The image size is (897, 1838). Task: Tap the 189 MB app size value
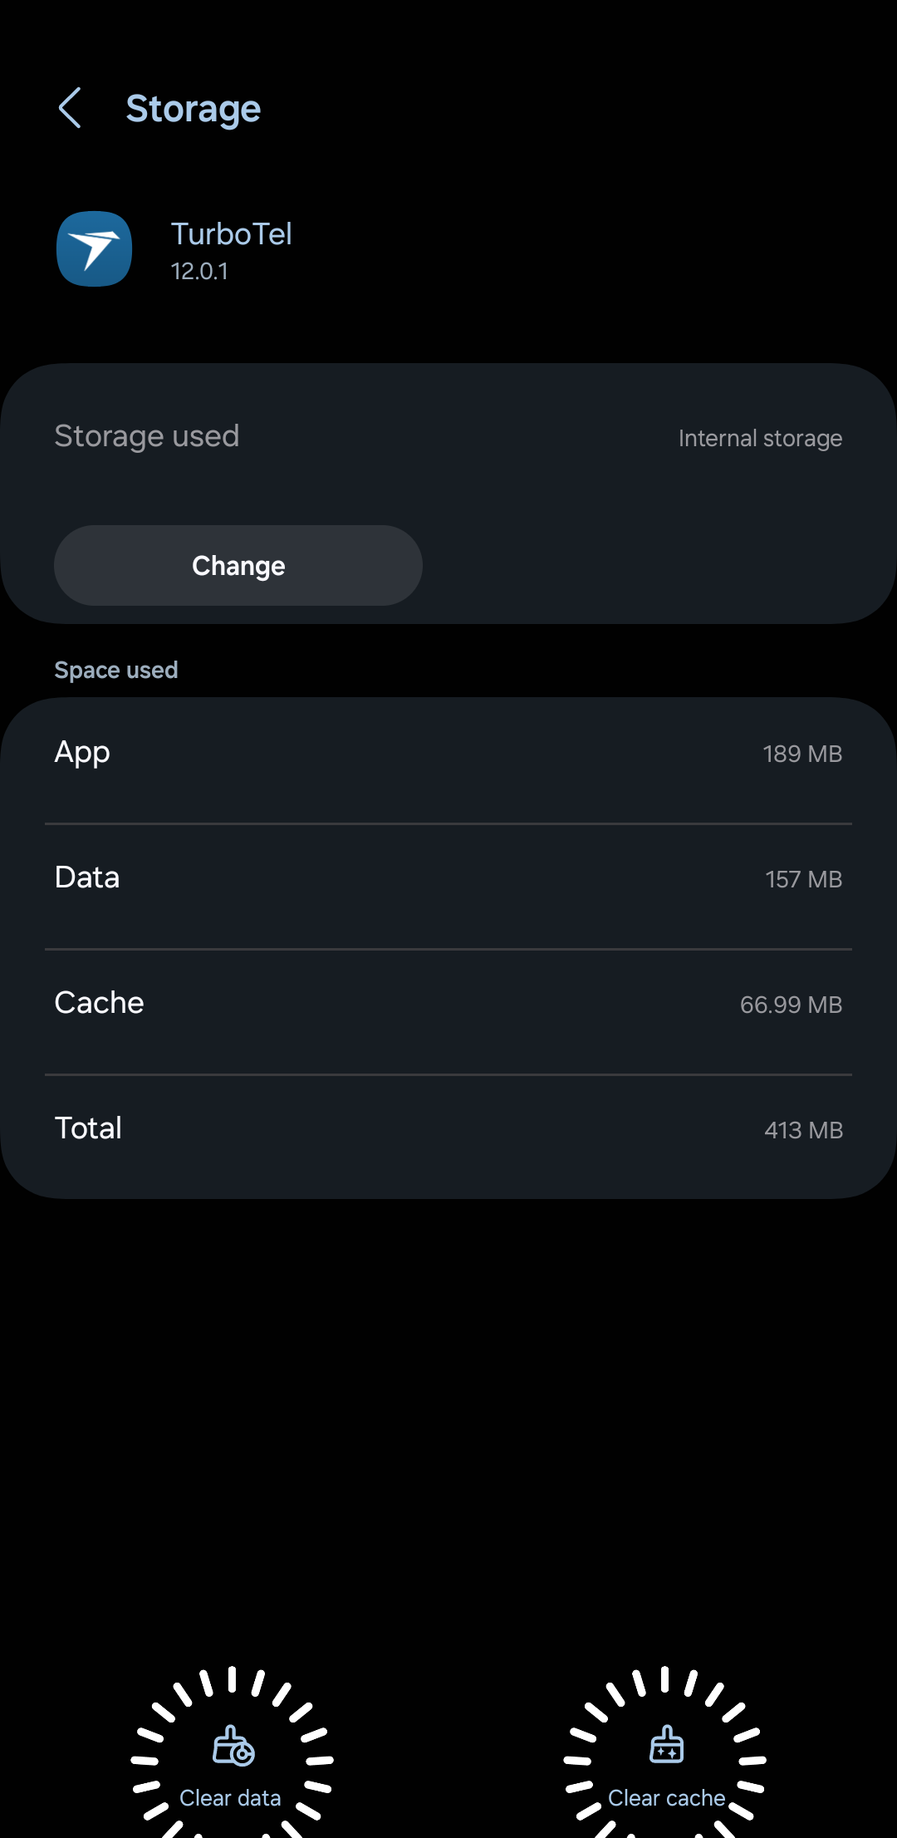click(802, 754)
